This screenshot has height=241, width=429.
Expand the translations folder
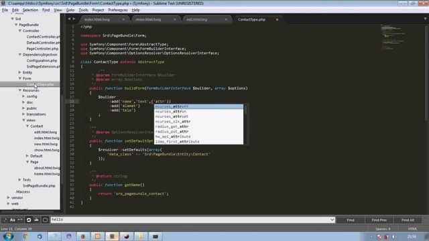click(x=23, y=114)
